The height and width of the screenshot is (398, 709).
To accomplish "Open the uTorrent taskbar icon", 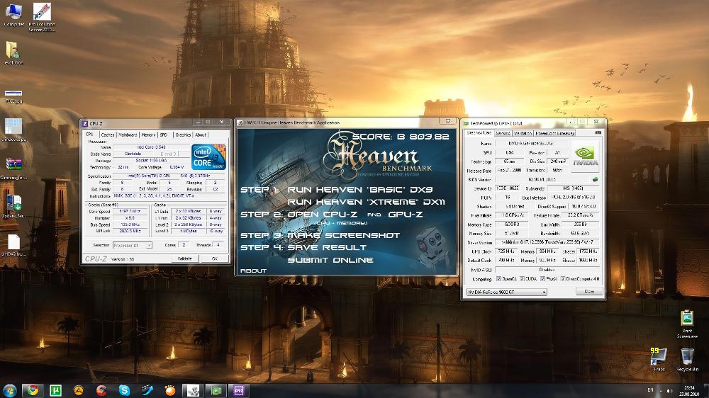I will click(55, 390).
